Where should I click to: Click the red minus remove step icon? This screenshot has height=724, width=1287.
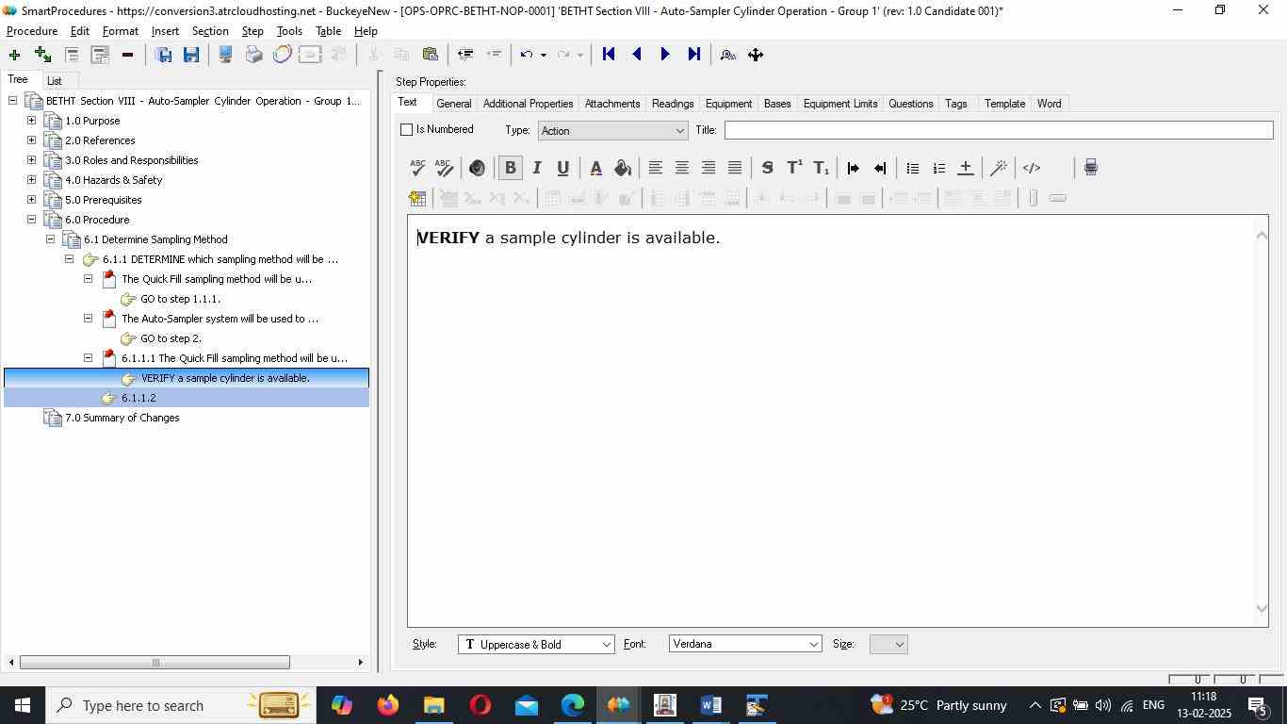pos(127,55)
